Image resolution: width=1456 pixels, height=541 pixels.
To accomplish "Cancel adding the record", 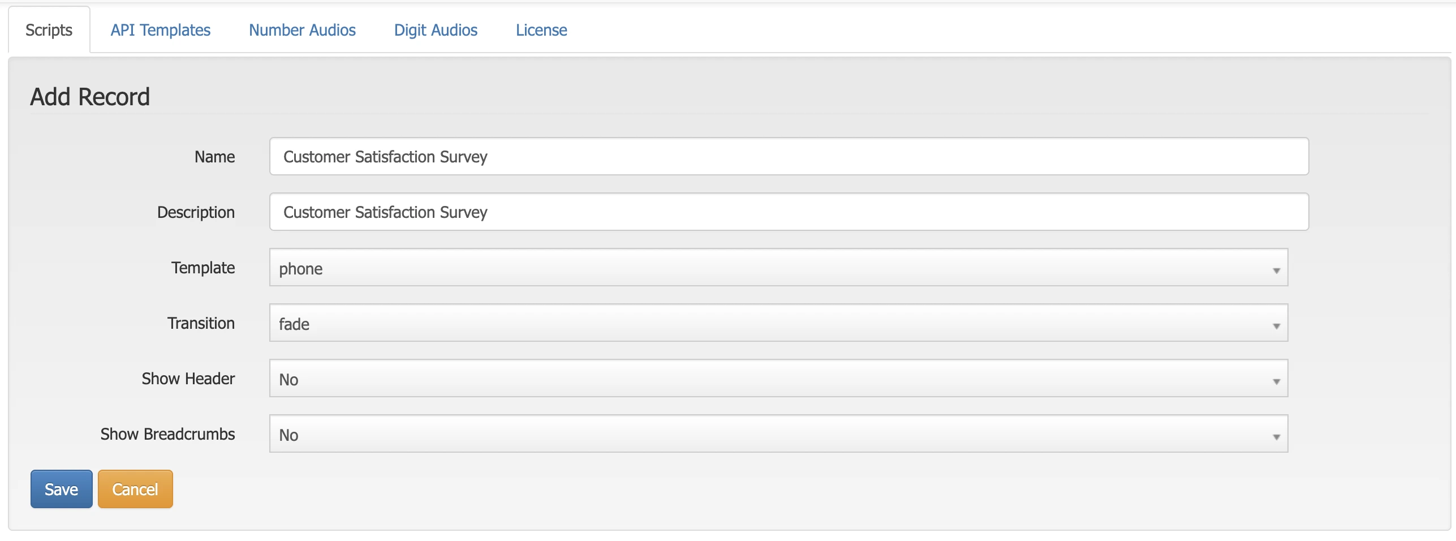I will tap(135, 488).
